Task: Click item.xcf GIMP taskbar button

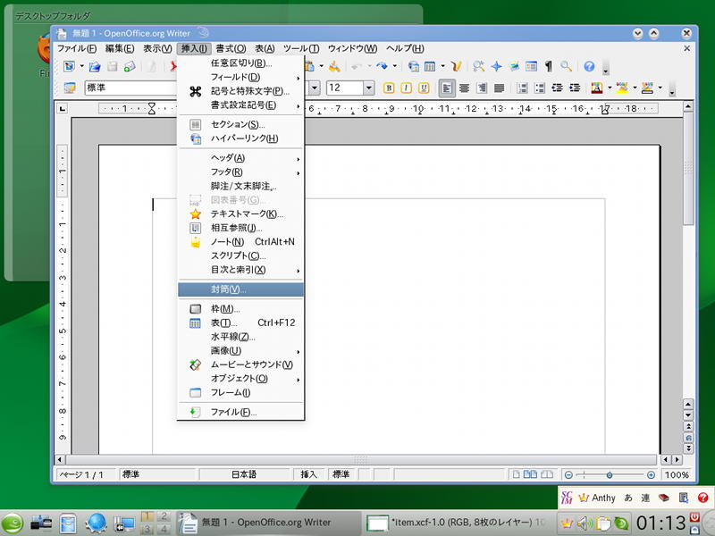Action: (x=458, y=523)
